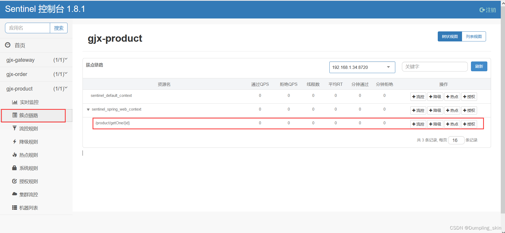Click the 簇点链路 list icon
505x233 pixels.
point(15,115)
